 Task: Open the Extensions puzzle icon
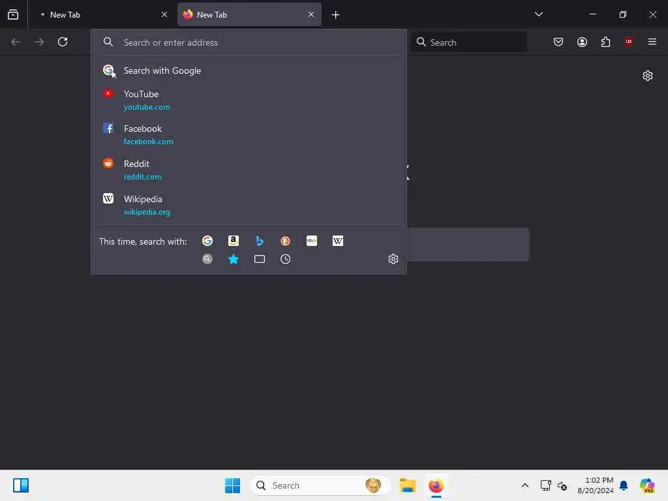pyautogui.click(x=605, y=42)
